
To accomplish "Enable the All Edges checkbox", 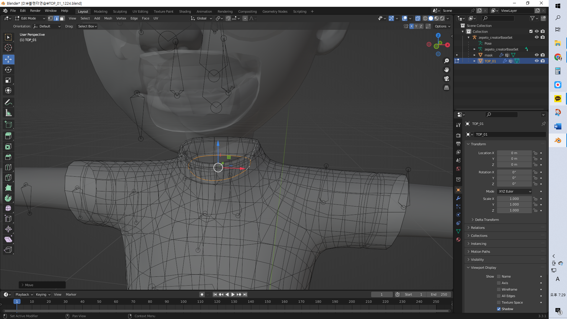I will 499,296.
